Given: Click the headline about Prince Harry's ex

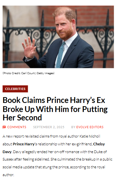Looking at the screenshot, I should pyautogui.click(x=55, y=109).
